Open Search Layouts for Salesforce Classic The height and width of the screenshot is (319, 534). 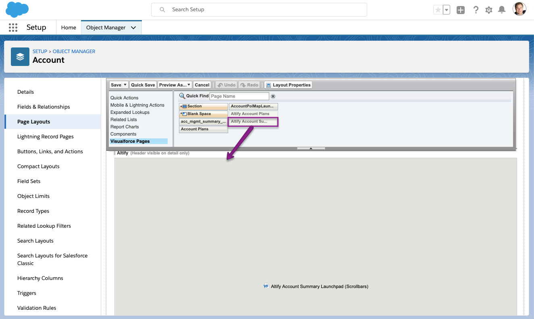(x=52, y=259)
